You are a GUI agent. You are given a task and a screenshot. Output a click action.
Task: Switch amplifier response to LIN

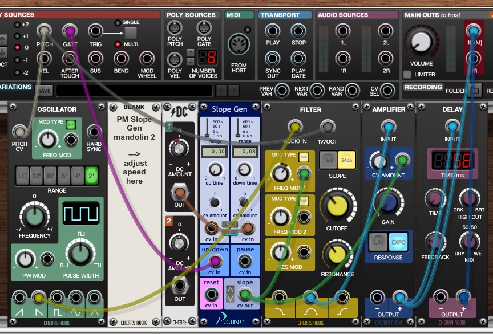[378, 241]
